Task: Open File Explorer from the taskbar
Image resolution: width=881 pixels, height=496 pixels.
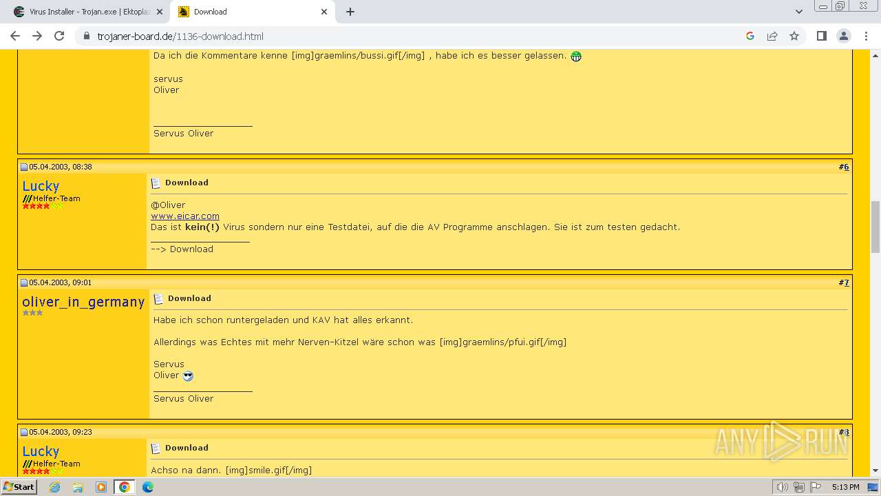Action: [78, 487]
